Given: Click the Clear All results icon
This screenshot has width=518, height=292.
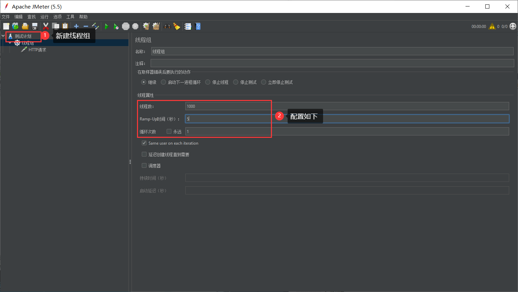Looking at the screenshot, I should point(156,26).
